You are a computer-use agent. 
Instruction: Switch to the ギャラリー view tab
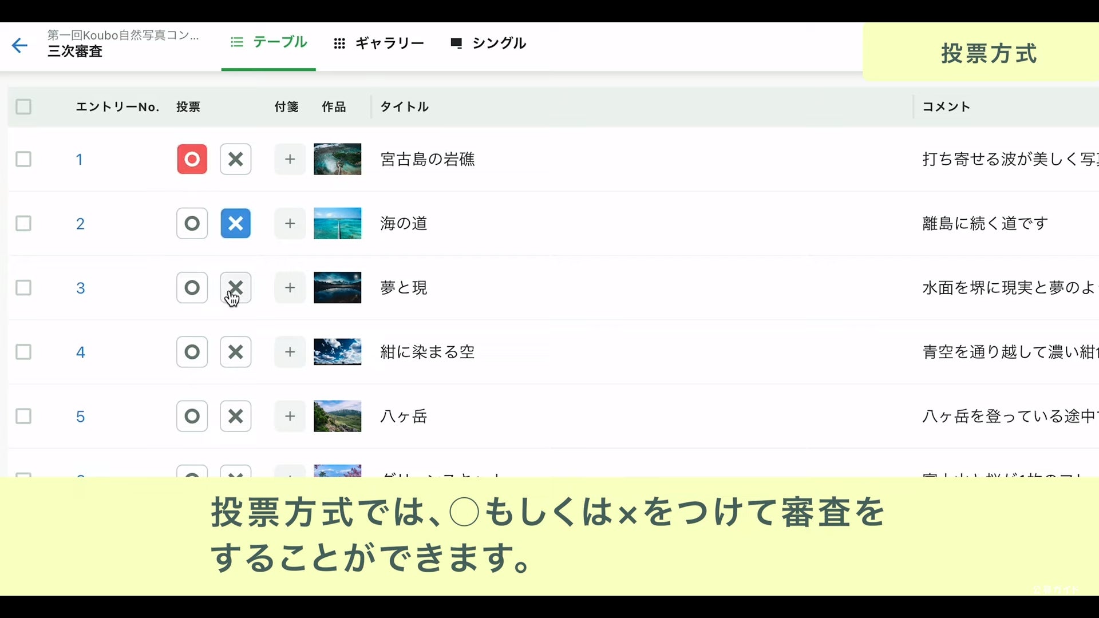tap(379, 43)
